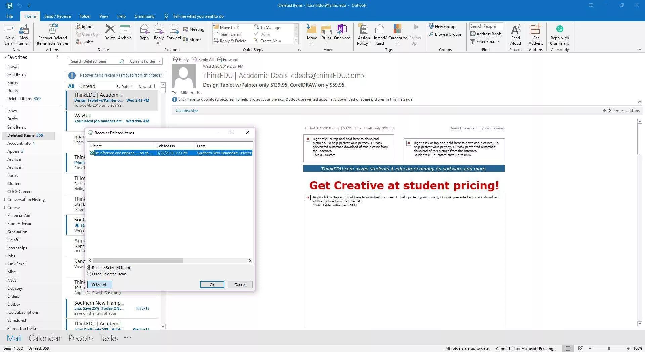Click the New Email icon
645x352 pixels.
click(9, 34)
